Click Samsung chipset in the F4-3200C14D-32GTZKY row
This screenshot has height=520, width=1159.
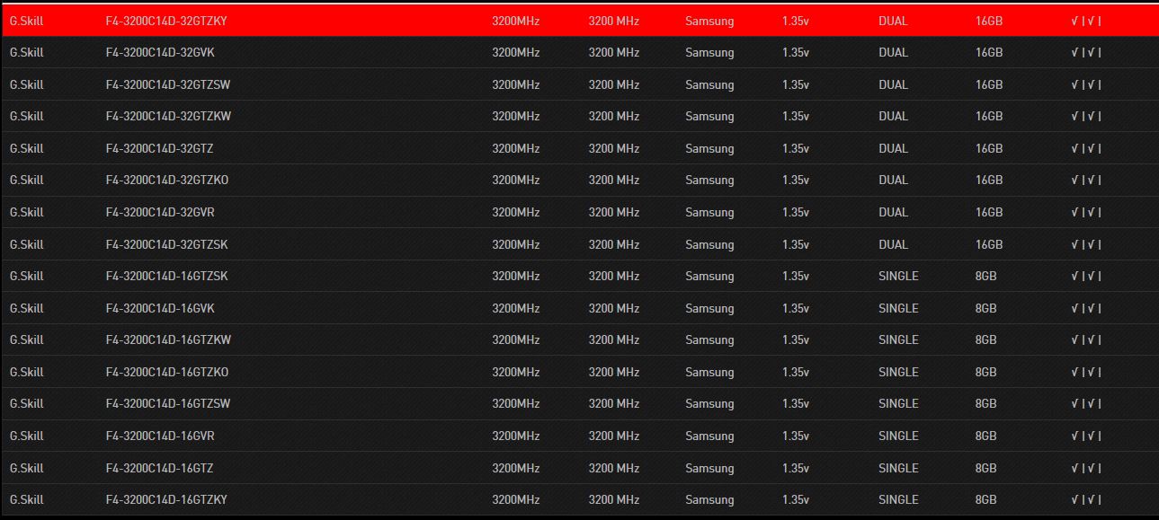click(x=709, y=21)
